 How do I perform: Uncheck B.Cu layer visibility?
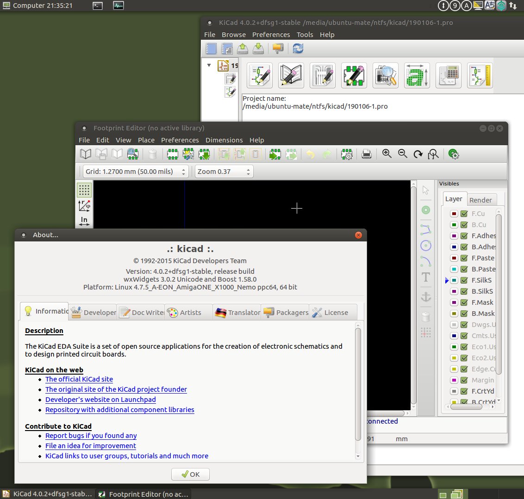pyautogui.click(x=464, y=225)
